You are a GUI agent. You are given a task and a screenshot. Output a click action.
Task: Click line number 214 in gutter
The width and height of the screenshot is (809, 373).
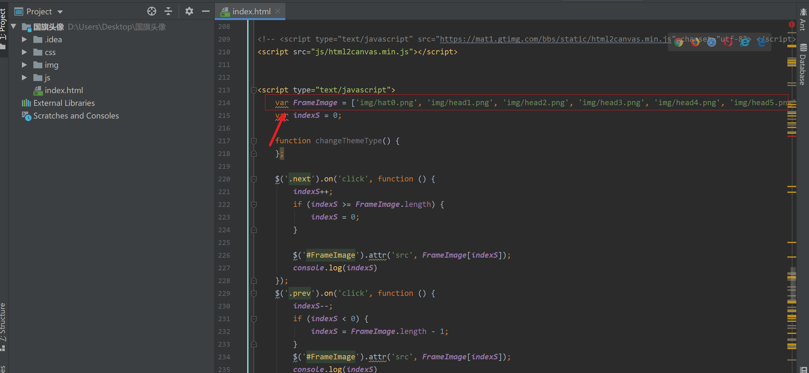click(224, 103)
